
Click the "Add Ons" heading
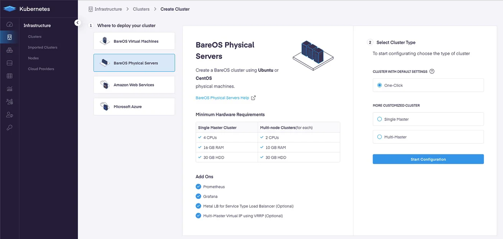tap(204, 177)
